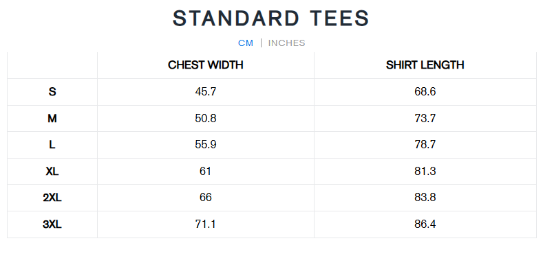This screenshot has height=254, width=543.
Task: Select shirt length value 81.3
Action: click(425, 172)
